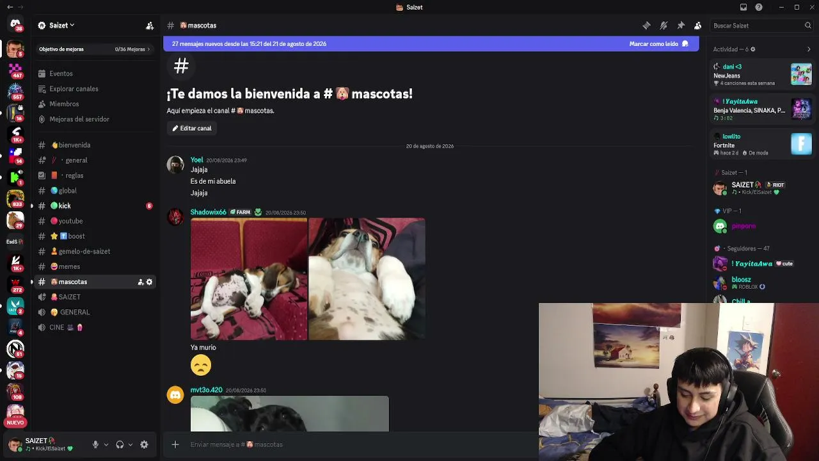The height and width of the screenshot is (461, 819).
Task: Expand microphone input options arrow
Action: 106,444
